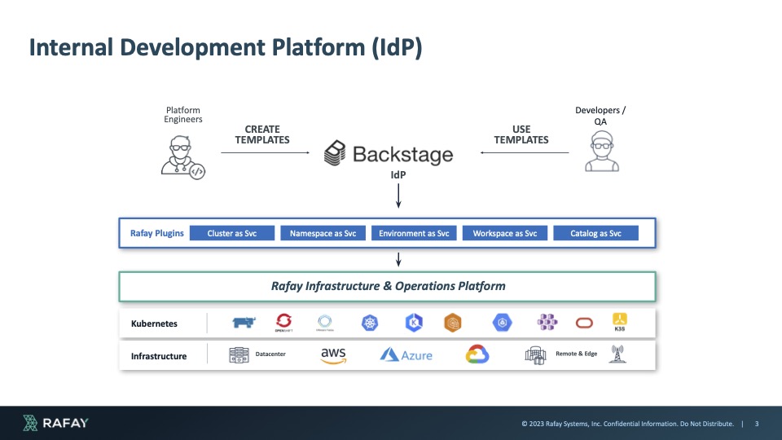Click the "Rafay Plugins" label

click(156, 233)
